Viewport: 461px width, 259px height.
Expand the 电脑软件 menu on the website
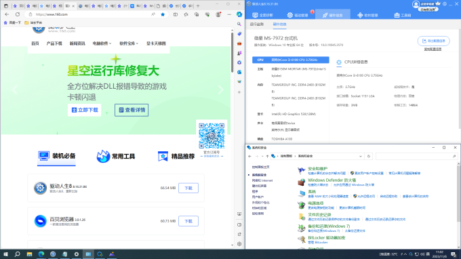point(102,43)
